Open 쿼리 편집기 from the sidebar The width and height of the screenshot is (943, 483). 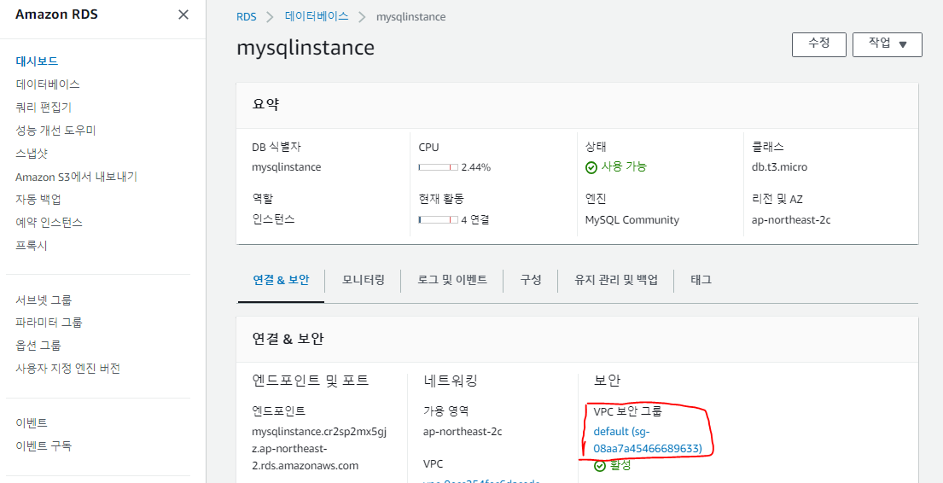(x=44, y=108)
